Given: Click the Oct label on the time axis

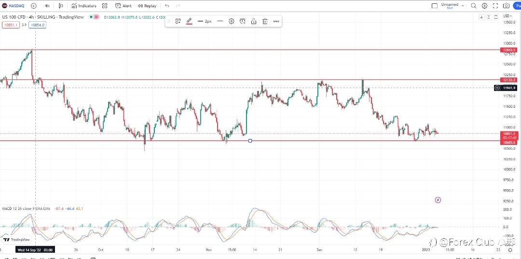Looking at the screenshot, I should coord(101,250).
